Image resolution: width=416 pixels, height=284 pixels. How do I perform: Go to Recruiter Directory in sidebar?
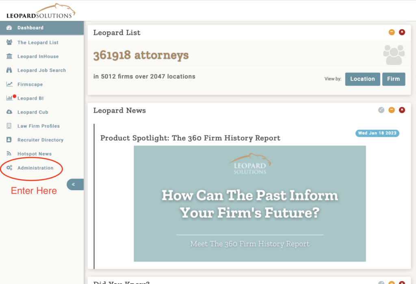click(x=40, y=140)
